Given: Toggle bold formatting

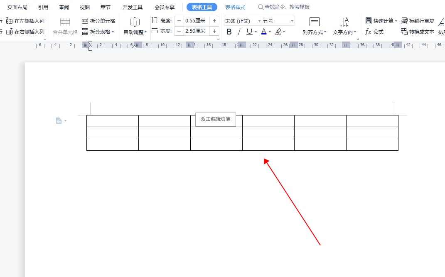Looking at the screenshot, I should (229, 32).
